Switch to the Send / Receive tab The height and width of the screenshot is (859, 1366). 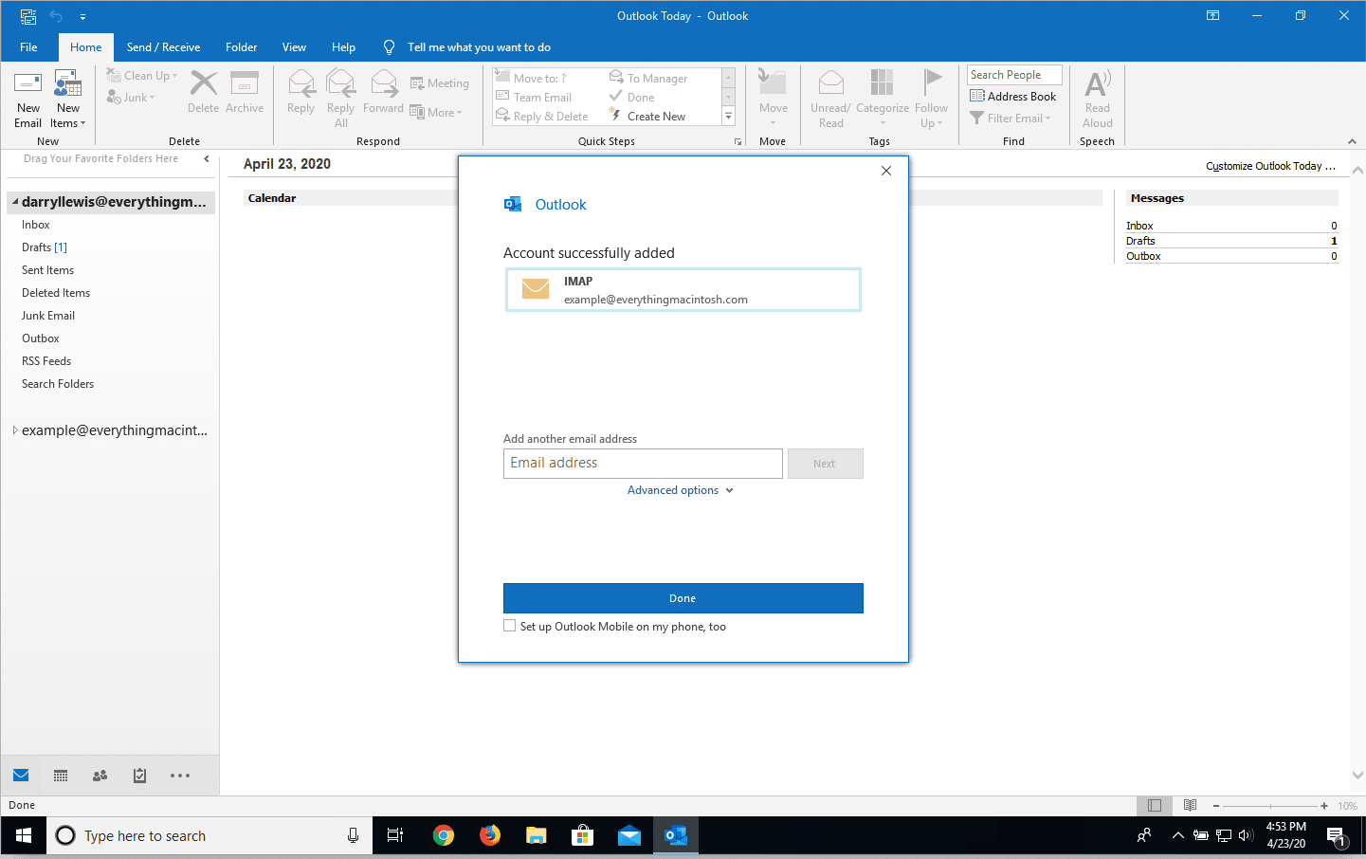click(x=163, y=47)
